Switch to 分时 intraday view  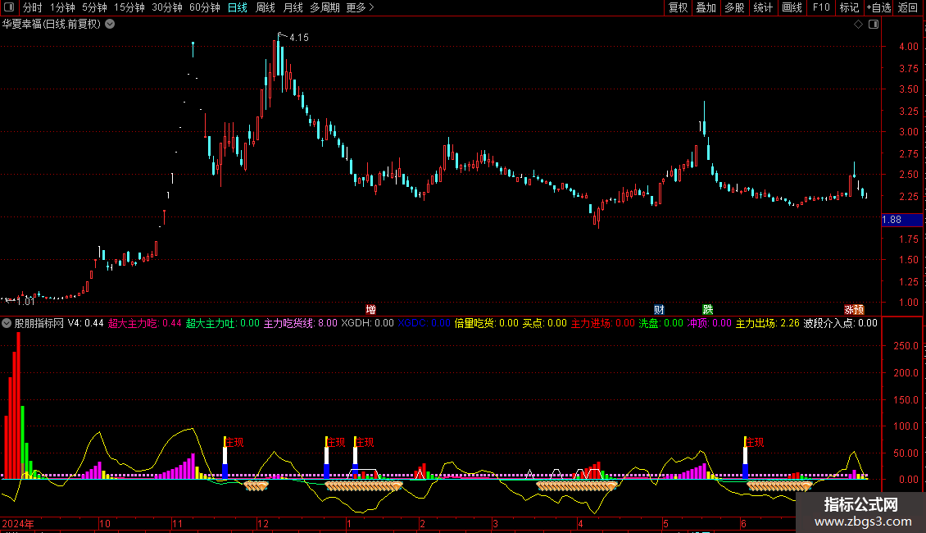coord(33,7)
